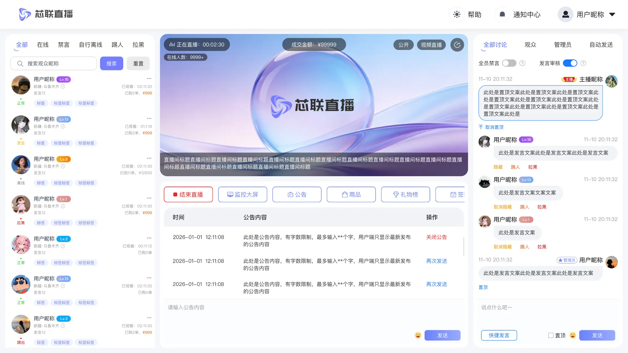Check the 置顶 checkbox near send

pyautogui.click(x=551, y=335)
